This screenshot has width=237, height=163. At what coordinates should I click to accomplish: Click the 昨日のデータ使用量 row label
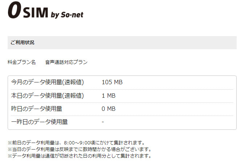37,109
